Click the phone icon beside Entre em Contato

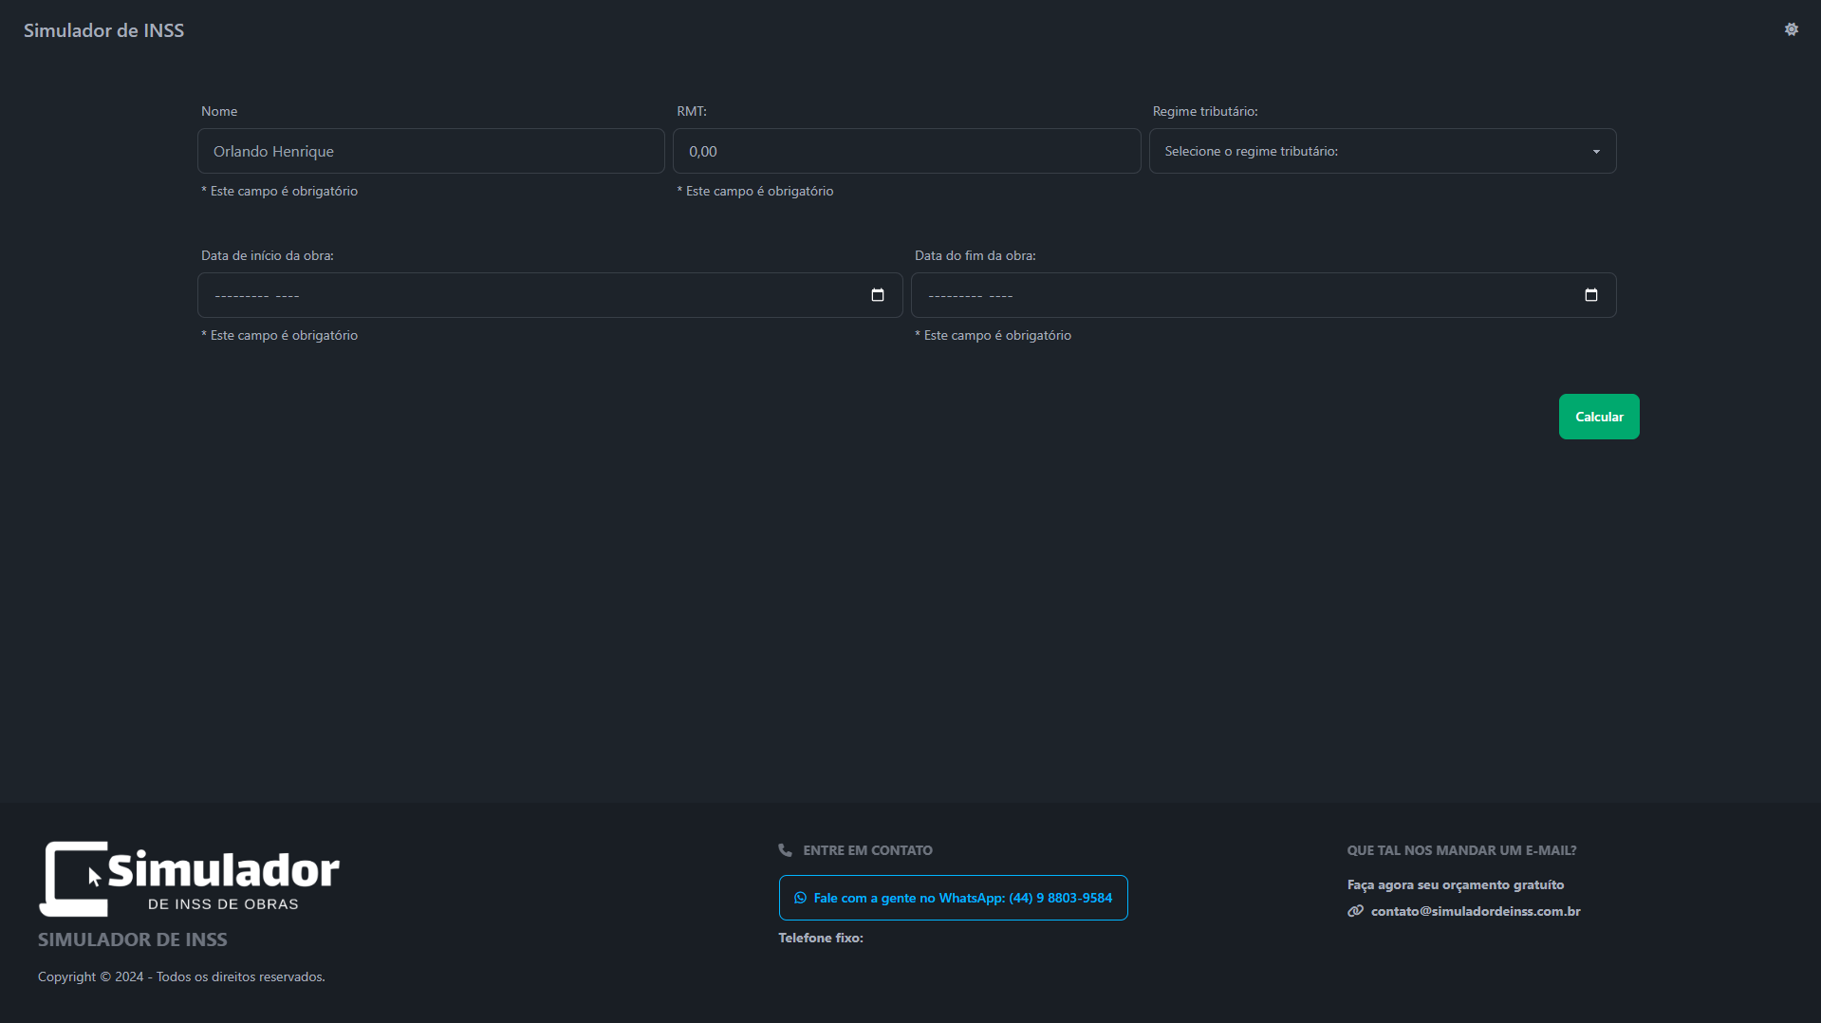click(x=785, y=850)
